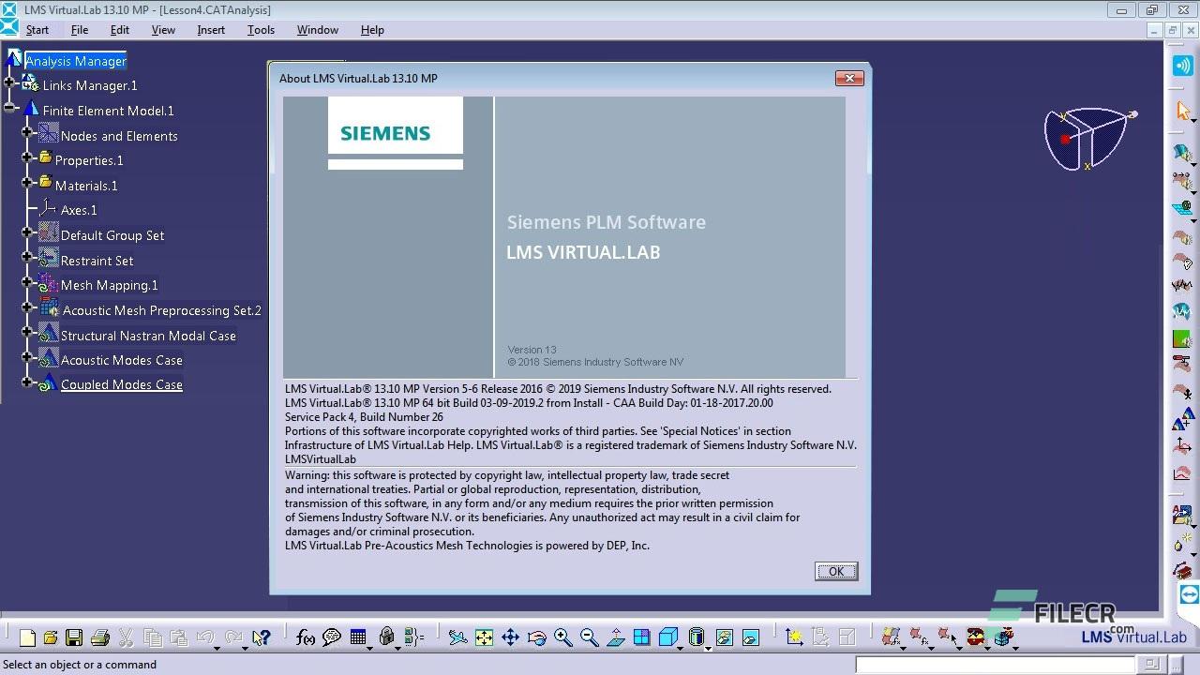The image size is (1200, 675).
Task: Click the isometric view cube icon
Action: [668, 638]
